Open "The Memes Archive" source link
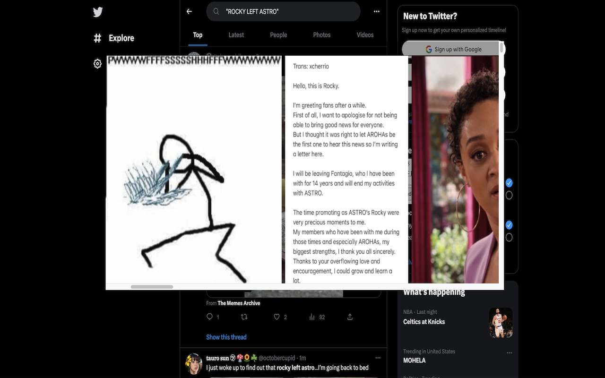 coord(239,303)
